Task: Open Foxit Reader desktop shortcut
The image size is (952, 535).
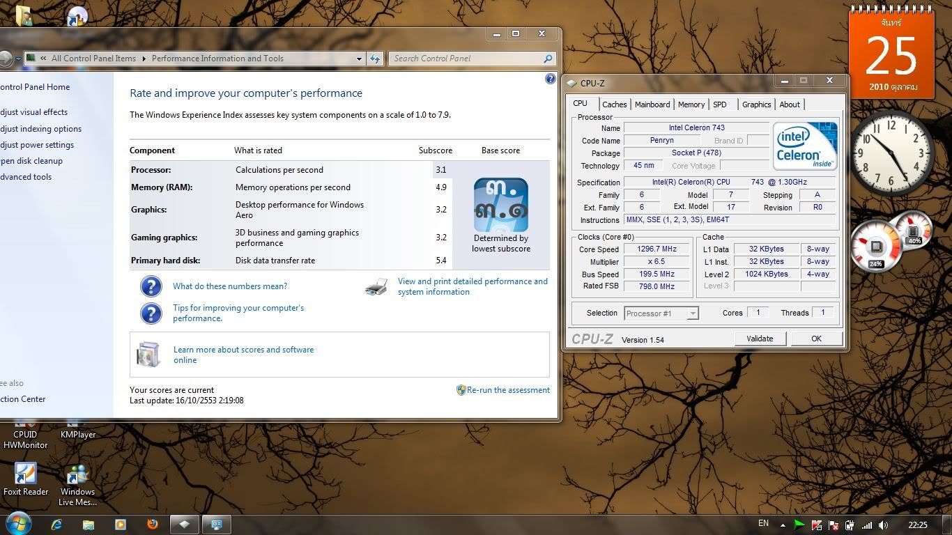Action: 26,474
